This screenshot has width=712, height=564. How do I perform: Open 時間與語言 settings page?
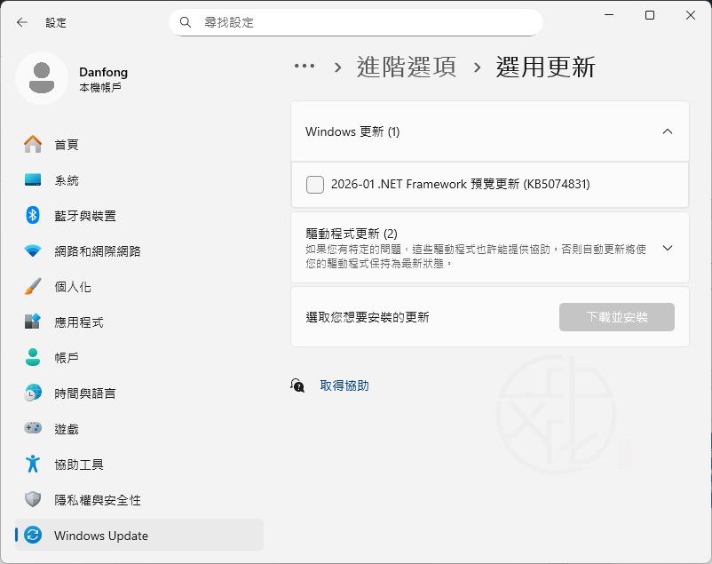[x=85, y=393]
